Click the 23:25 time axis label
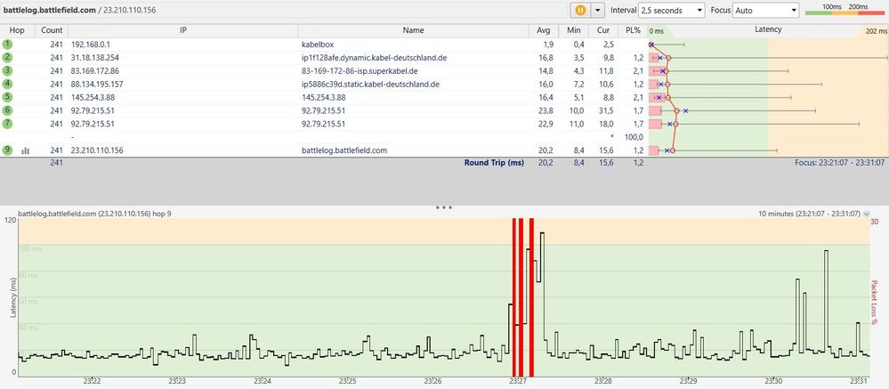889x389 pixels. click(x=348, y=383)
